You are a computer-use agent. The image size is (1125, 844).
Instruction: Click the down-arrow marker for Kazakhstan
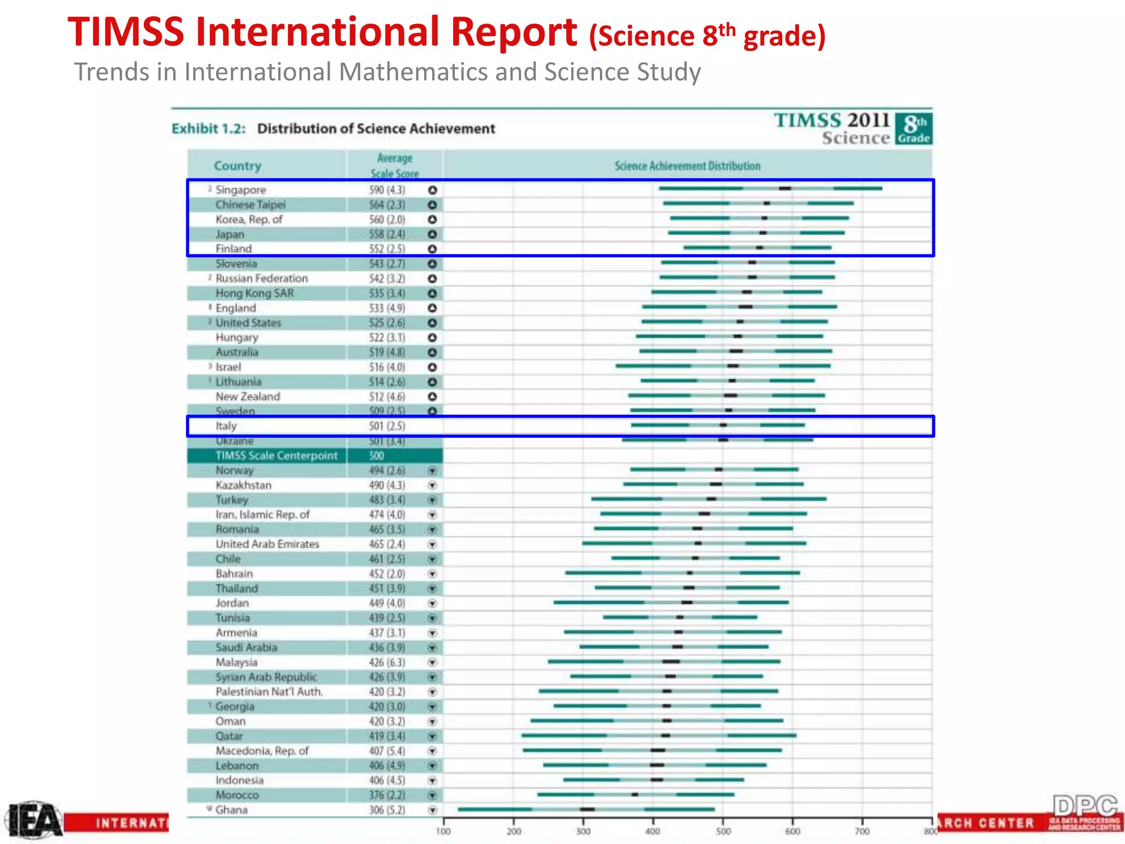[x=432, y=485]
